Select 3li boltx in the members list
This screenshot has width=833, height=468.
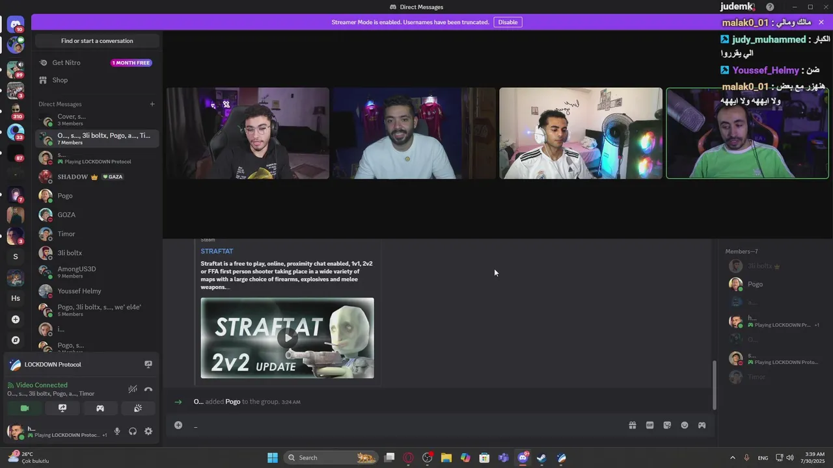(x=774, y=266)
